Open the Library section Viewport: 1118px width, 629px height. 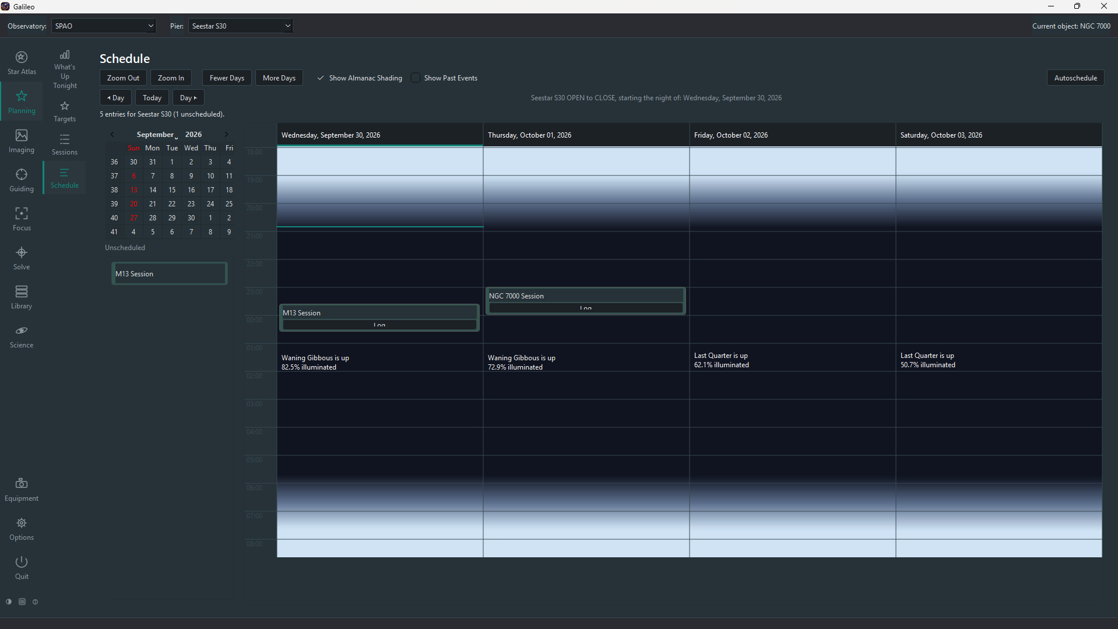(22, 297)
